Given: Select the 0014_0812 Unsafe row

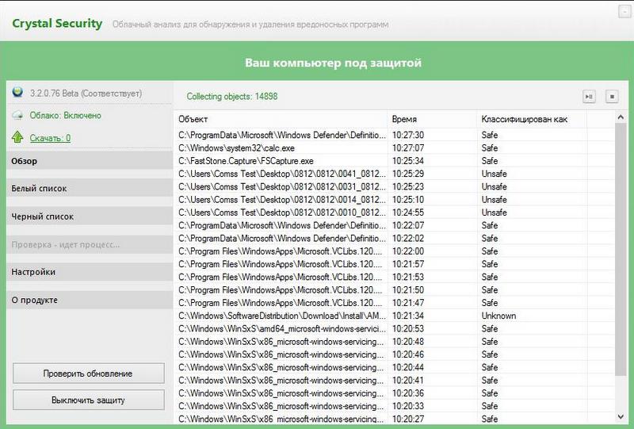Looking at the screenshot, I should [394, 200].
